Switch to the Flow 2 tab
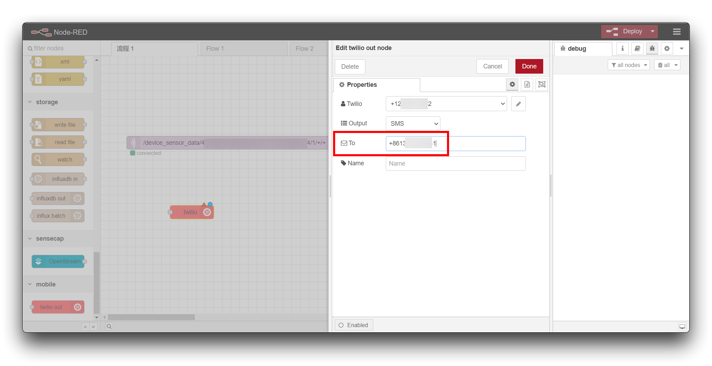The width and height of the screenshot is (712, 366). click(309, 49)
